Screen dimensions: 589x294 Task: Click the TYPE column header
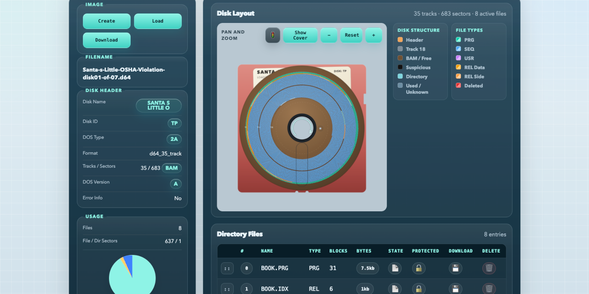pyautogui.click(x=315, y=251)
